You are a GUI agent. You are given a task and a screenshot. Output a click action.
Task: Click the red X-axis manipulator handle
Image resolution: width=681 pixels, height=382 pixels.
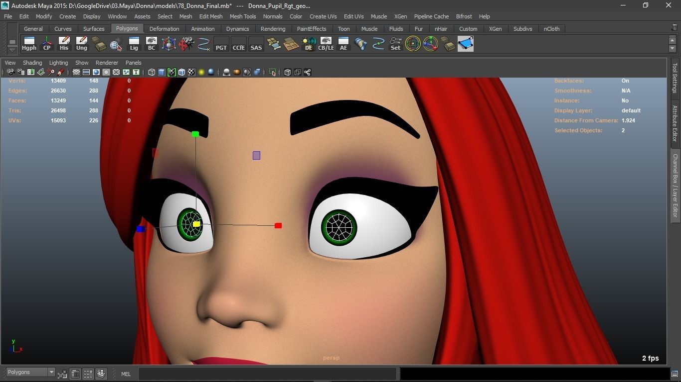point(278,225)
